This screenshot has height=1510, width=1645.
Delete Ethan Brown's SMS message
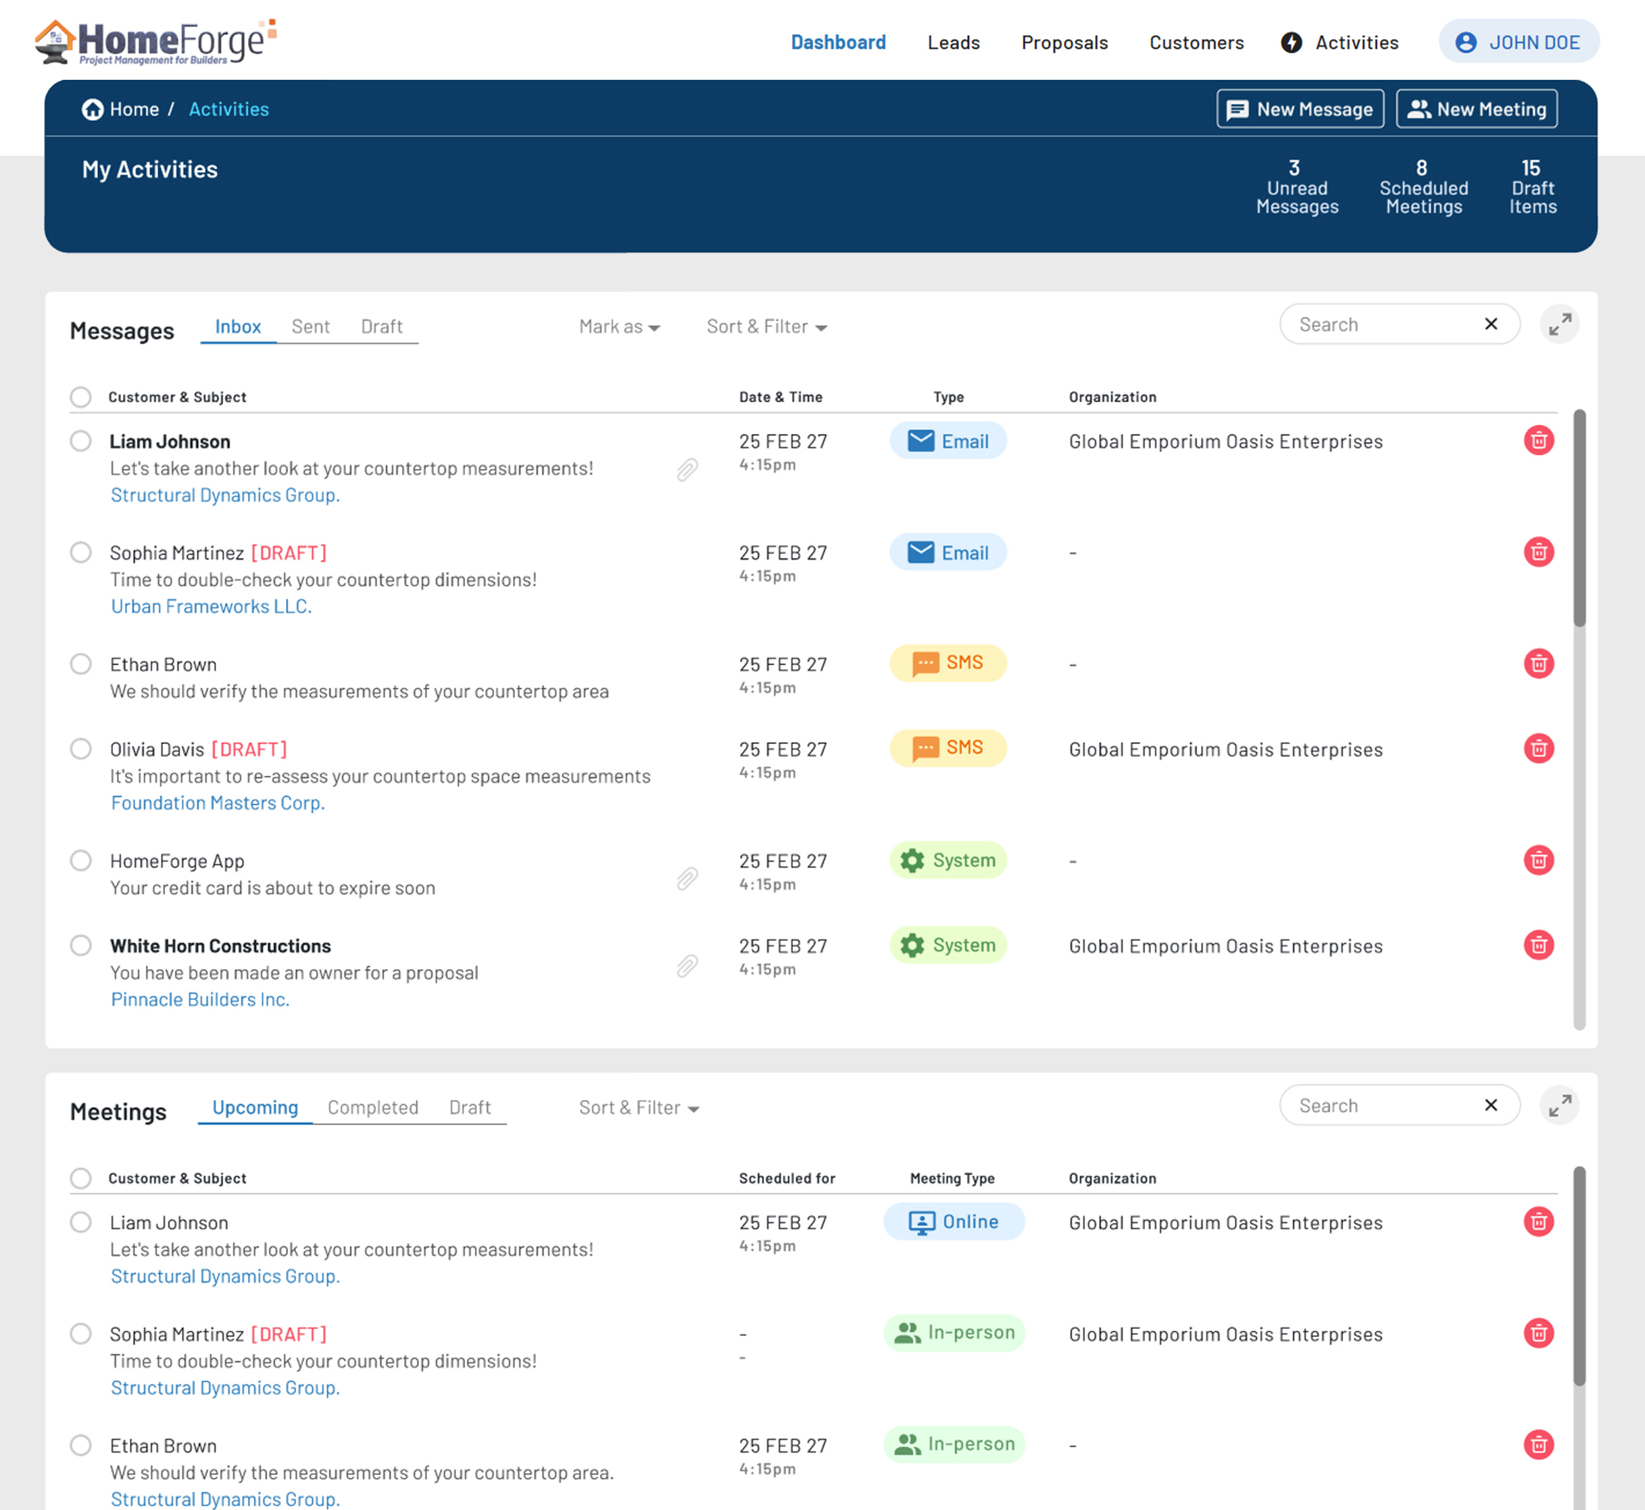tap(1538, 664)
